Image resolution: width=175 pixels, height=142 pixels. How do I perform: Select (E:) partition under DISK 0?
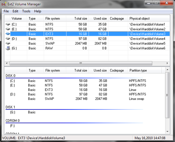[x=12, y=85]
